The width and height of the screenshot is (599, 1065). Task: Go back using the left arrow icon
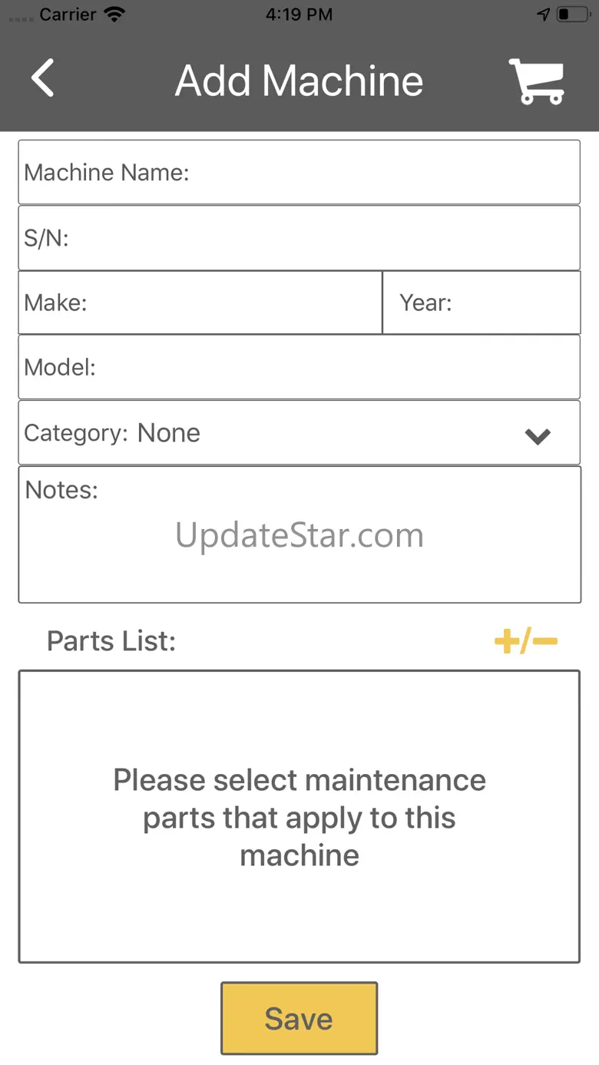tap(42, 78)
